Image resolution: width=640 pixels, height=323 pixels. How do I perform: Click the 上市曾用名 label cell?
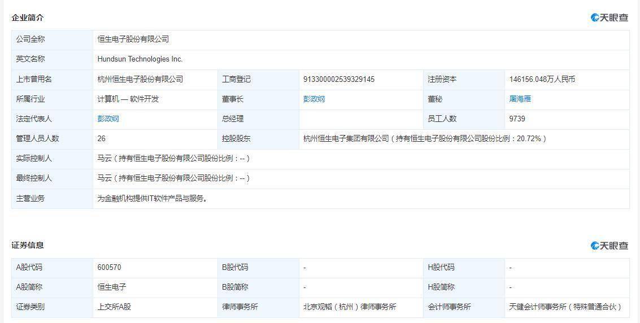[52, 80]
